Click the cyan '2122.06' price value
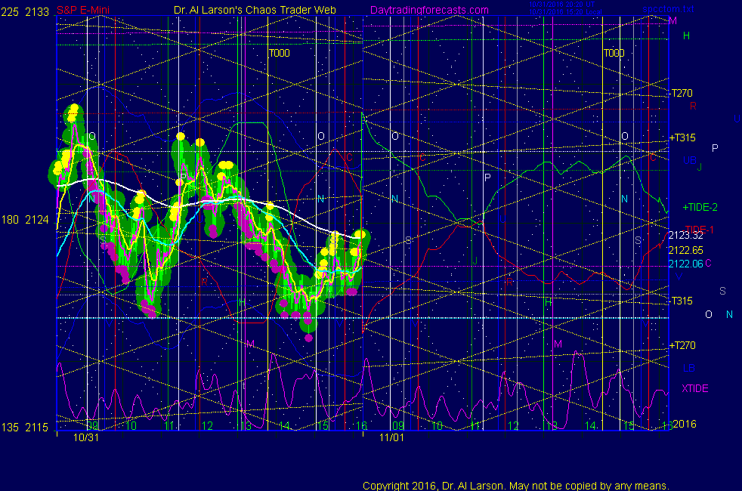The image size is (742, 491). (x=685, y=264)
